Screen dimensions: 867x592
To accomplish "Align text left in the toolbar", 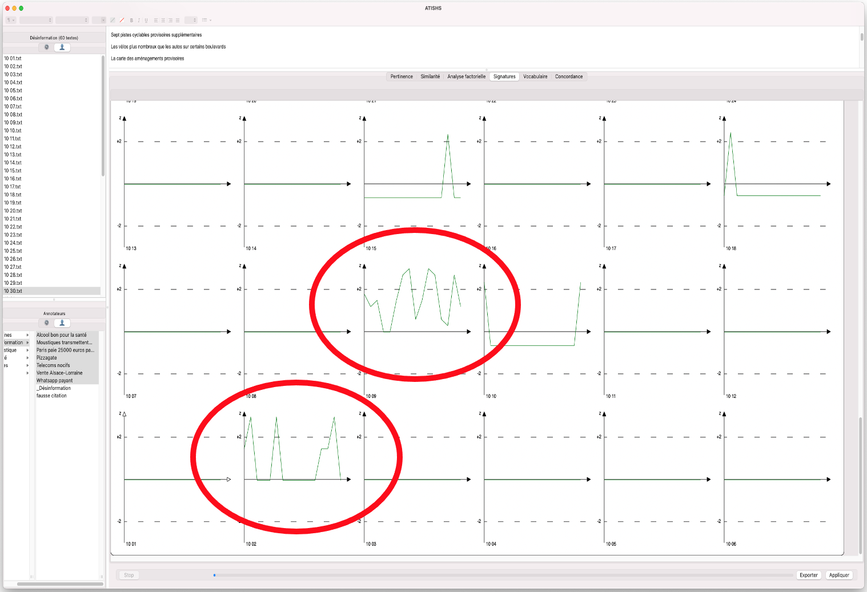I will pos(156,20).
